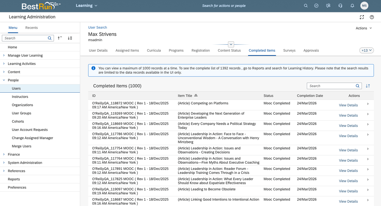Screen dimensions: 381x206
Task: Open the Content Status tab
Action: click(229, 50)
